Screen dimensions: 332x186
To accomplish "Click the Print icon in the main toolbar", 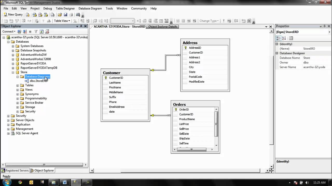I will [x=71, y=15].
